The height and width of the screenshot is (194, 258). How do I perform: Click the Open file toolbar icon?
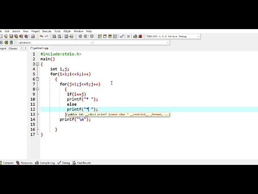pyautogui.click(x=6, y=36)
